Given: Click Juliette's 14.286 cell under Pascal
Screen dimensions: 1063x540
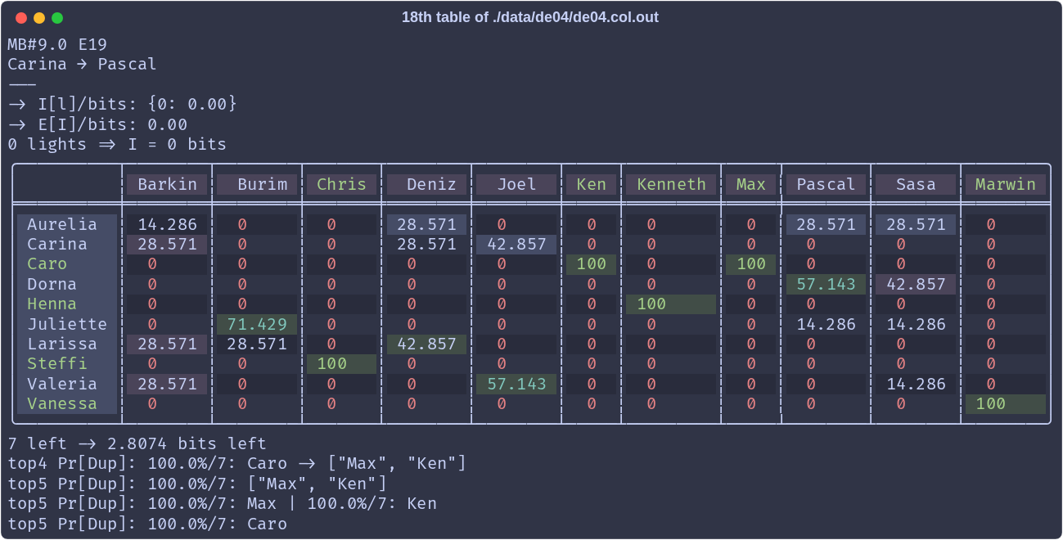Looking at the screenshot, I should [x=826, y=324].
